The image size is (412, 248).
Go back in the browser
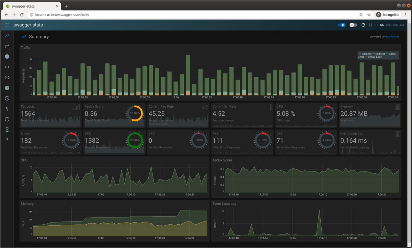pos(6,15)
